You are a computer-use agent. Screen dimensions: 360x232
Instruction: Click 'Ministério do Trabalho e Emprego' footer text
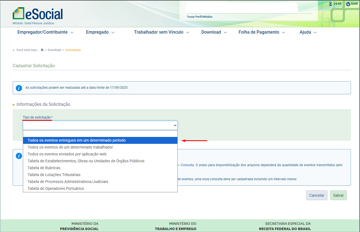tap(176, 226)
